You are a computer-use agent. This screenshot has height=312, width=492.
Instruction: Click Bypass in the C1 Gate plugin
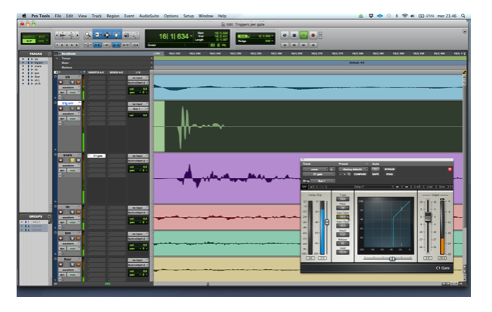[x=389, y=169]
